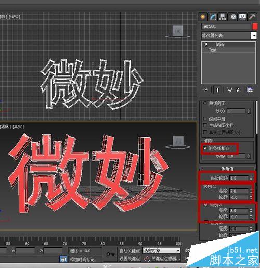
Task: Open the Modify command panel tab
Action: tap(213, 17)
